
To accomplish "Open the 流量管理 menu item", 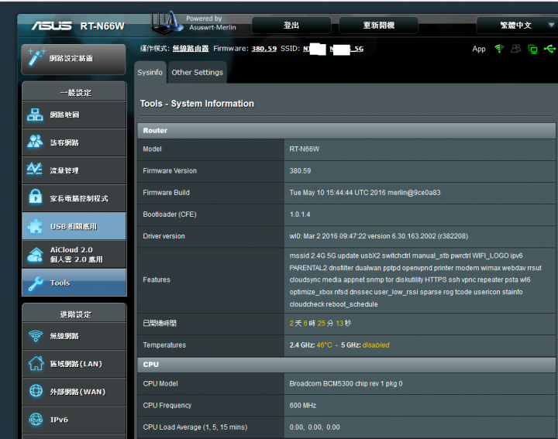I will [74, 170].
